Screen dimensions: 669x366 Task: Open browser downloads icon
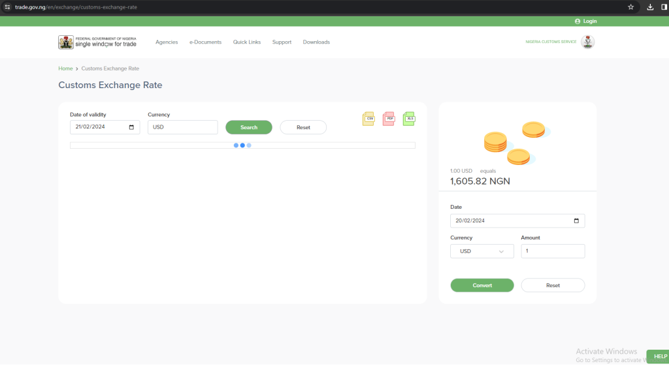point(650,7)
